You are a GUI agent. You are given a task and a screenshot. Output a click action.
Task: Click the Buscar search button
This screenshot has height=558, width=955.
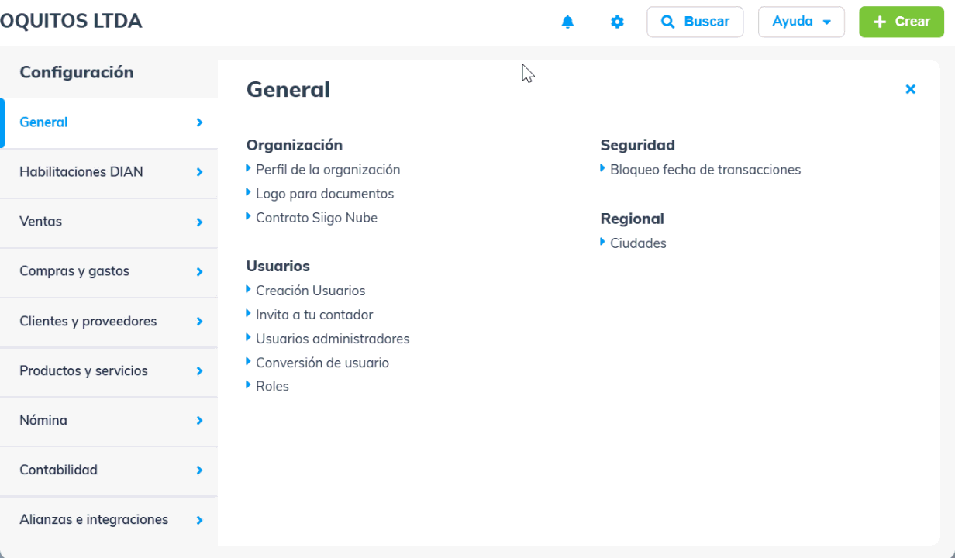(695, 22)
